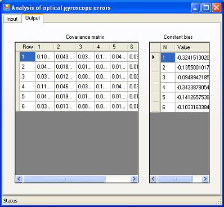Select covariance Row cell '5'
Viewport: 224px width, 207px height.
(28, 96)
